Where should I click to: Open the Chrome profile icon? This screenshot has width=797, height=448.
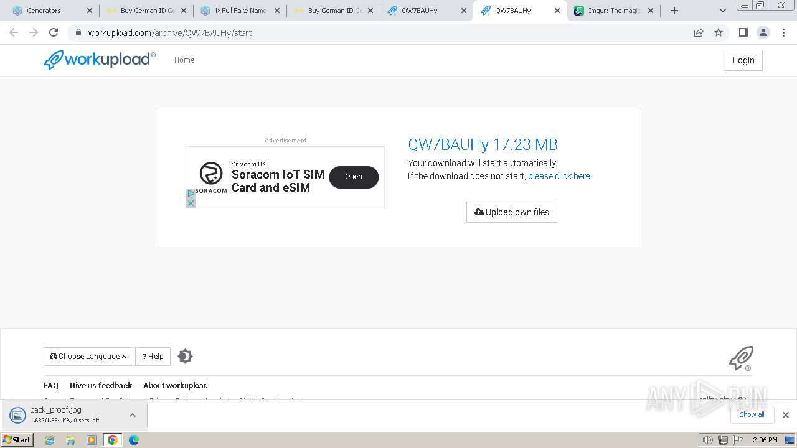click(763, 32)
